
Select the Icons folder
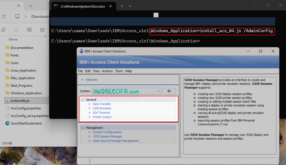click(12, 63)
